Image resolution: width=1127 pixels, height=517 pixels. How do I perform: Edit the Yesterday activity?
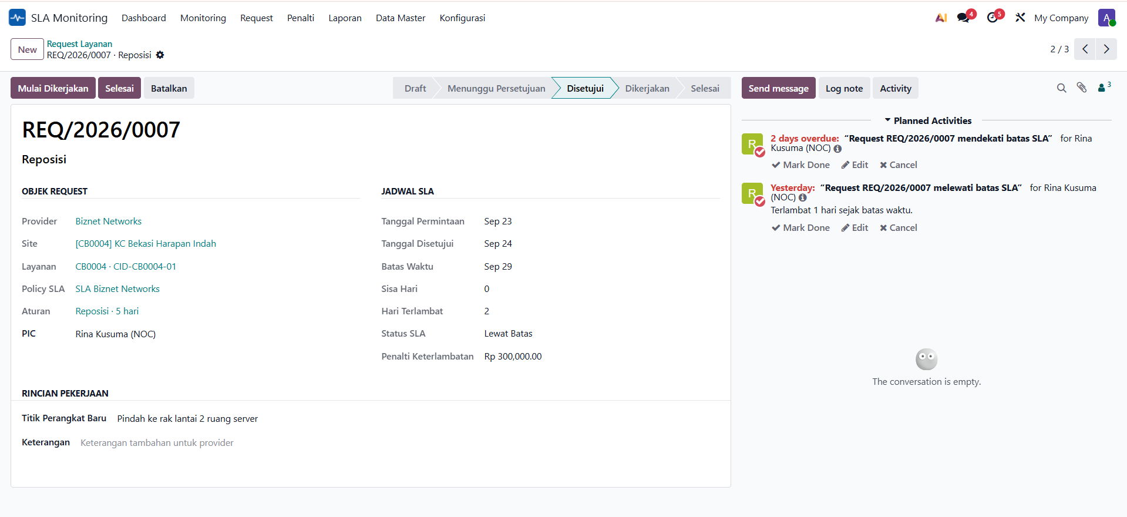click(854, 228)
